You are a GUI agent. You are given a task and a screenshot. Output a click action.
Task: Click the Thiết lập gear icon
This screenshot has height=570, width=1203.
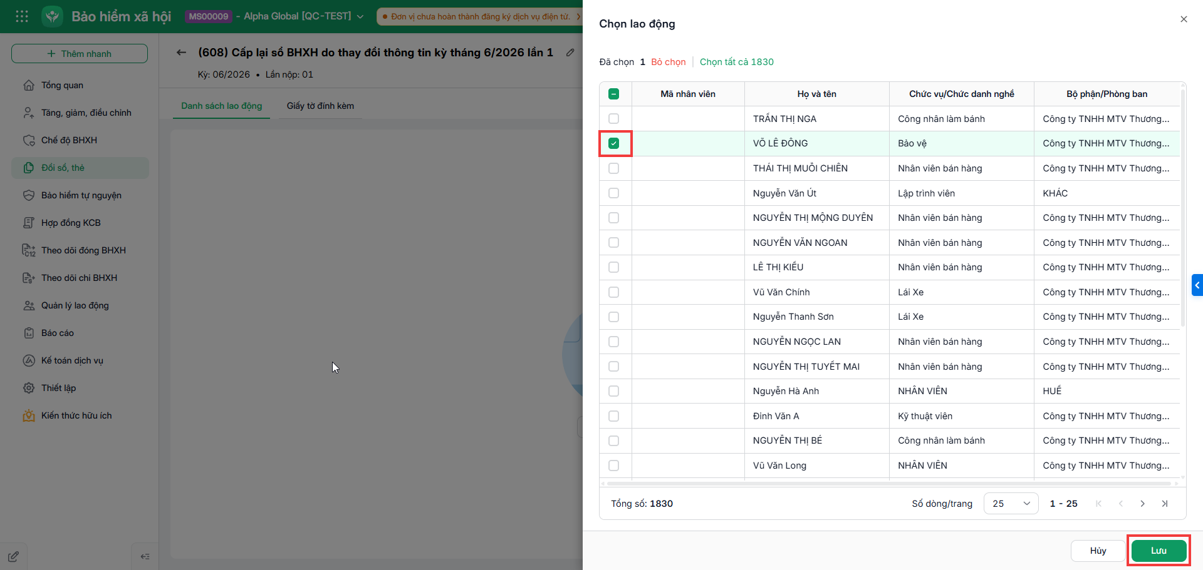click(x=29, y=388)
